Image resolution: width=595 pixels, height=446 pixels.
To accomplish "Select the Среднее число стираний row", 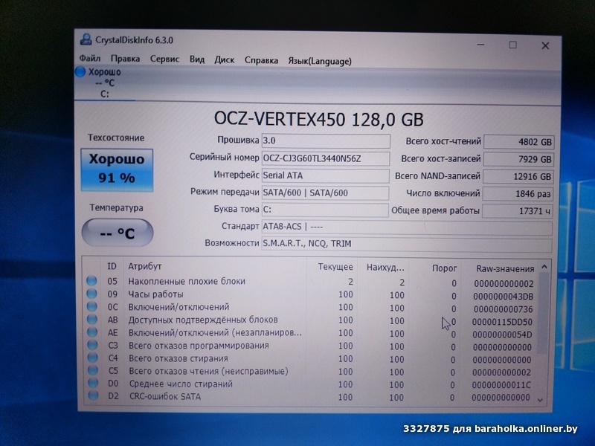I will point(310,384).
